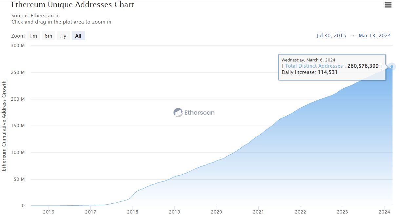Click the 150 M y-axis label
This screenshot has width=400, height=222.
[18, 126]
